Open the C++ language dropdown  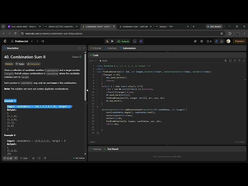[93, 61]
